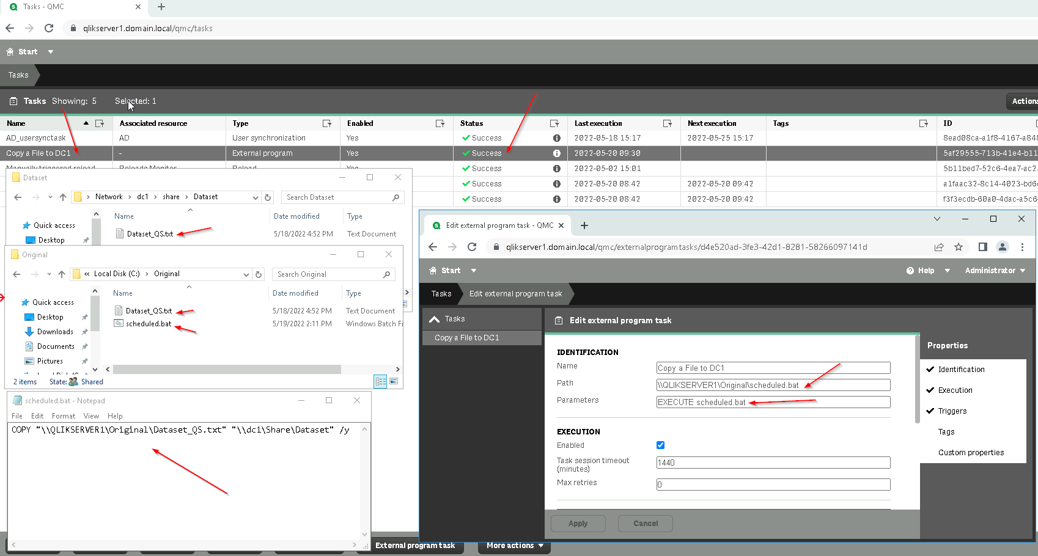The image size is (1038, 556).
Task: Click the share page icon in address bar
Action: point(939,247)
